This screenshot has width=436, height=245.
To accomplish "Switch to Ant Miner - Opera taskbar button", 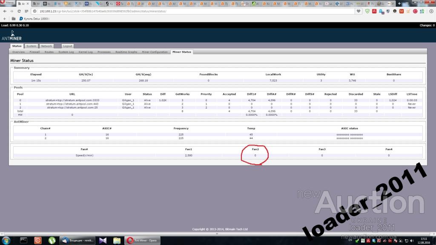I will pos(142,240).
